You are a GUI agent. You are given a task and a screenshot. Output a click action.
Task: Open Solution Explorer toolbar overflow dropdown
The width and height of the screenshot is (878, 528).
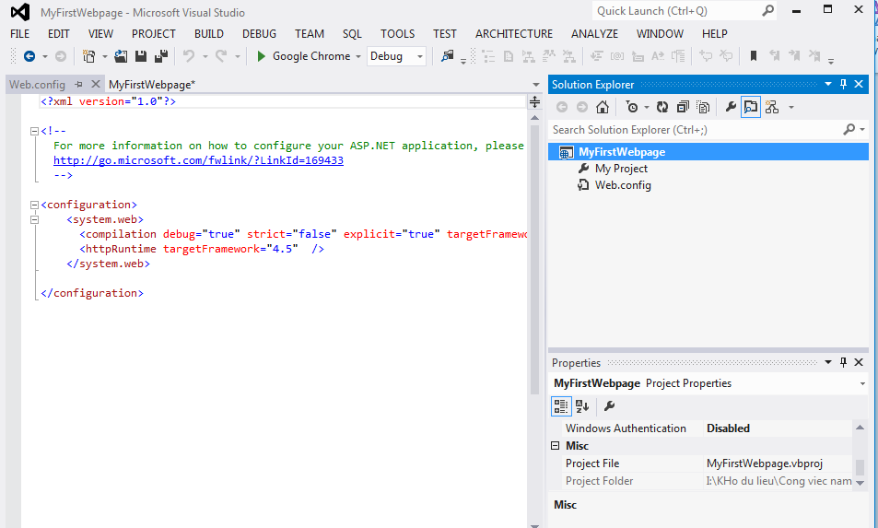791,108
